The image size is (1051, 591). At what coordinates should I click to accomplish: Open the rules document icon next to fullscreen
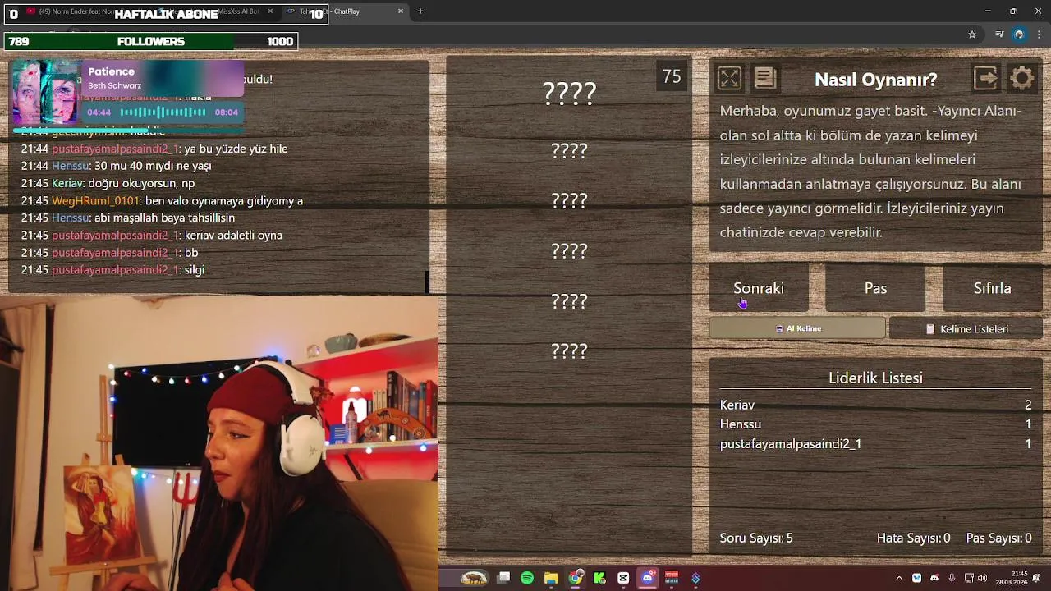(x=764, y=78)
